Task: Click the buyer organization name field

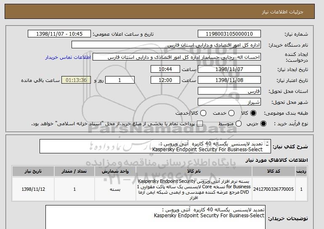Action: [x=166, y=45]
